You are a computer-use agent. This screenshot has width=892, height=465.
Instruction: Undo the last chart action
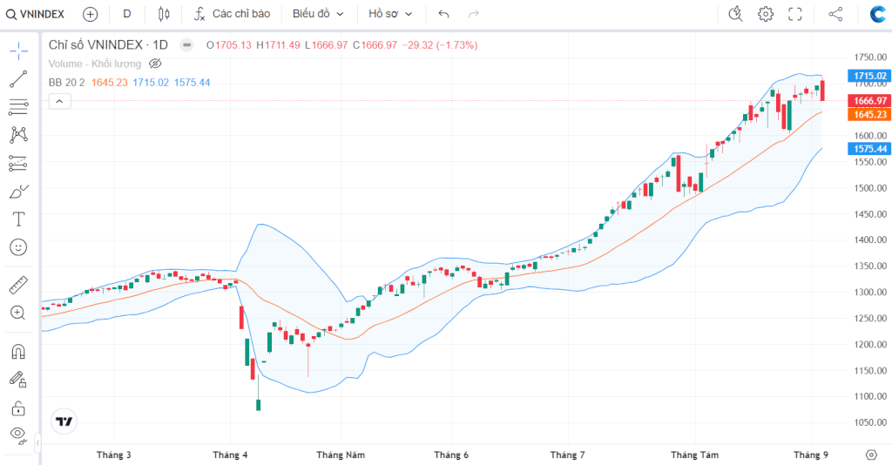tap(443, 14)
